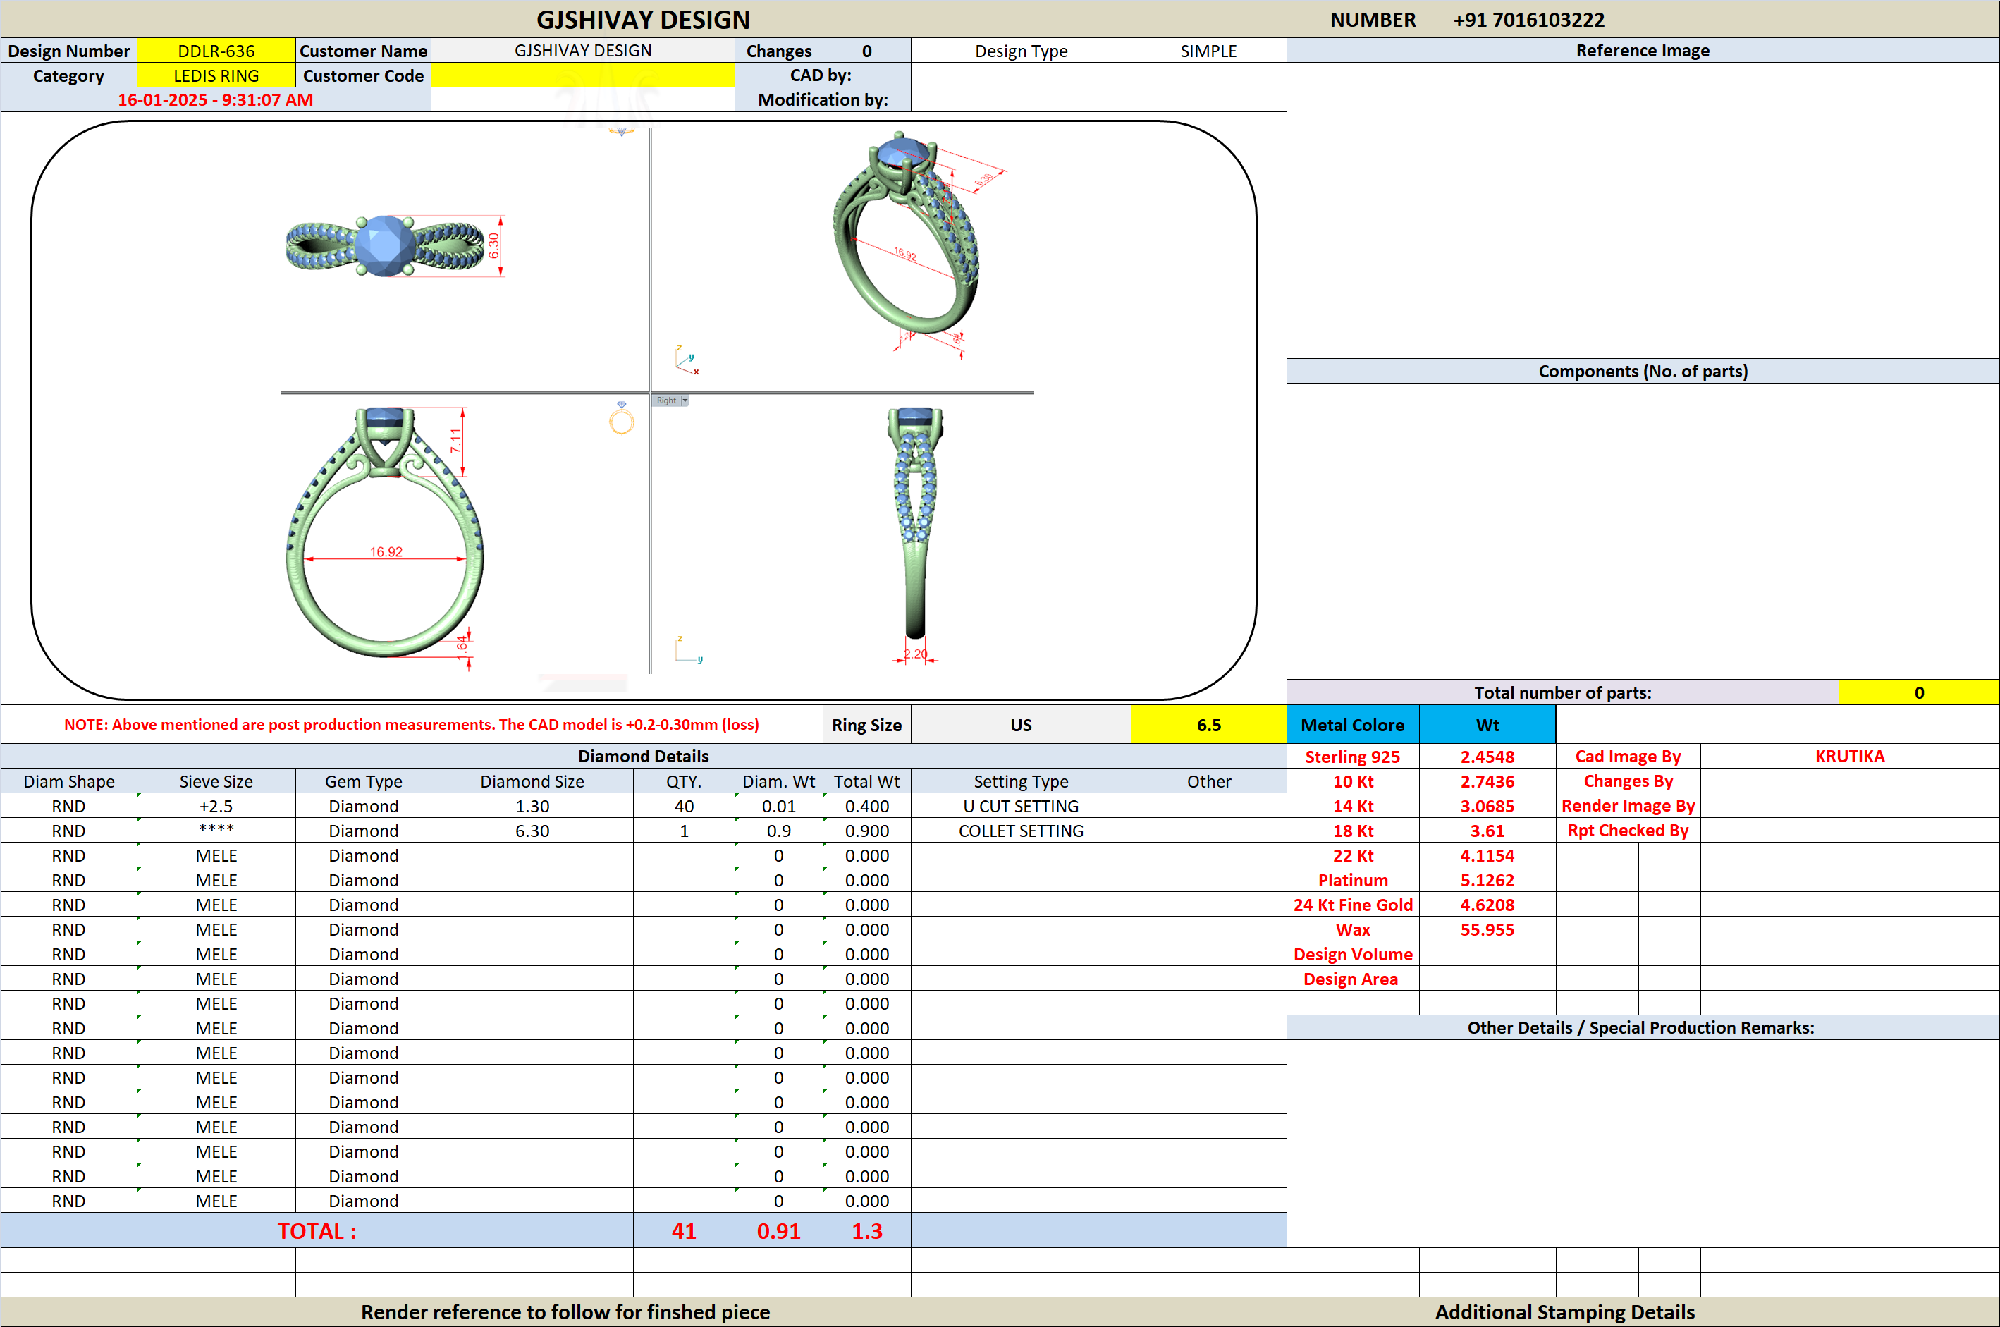Click the small gold ring icon

pyautogui.click(x=621, y=418)
